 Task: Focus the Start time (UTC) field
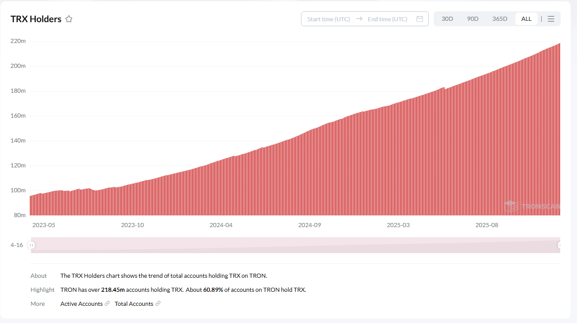[x=329, y=19]
